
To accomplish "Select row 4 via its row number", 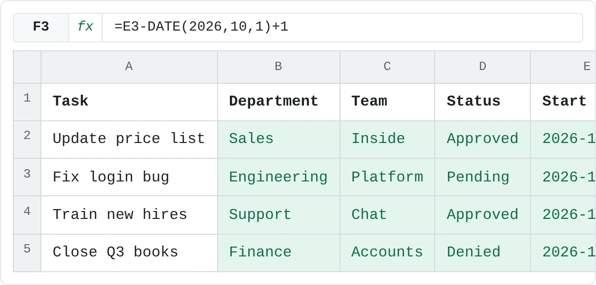I will (27, 214).
